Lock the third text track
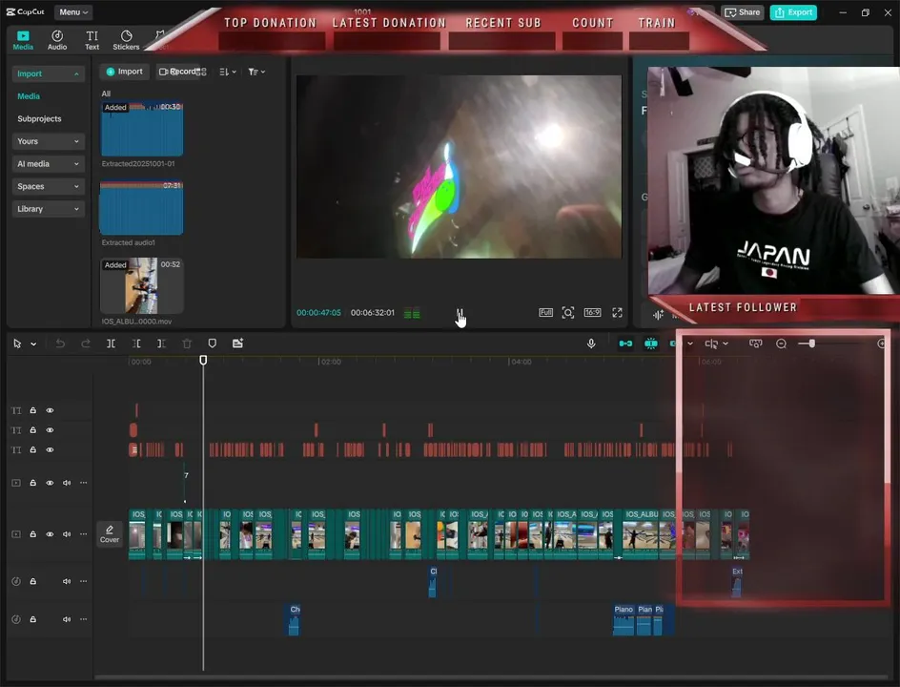 pos(32,449)
